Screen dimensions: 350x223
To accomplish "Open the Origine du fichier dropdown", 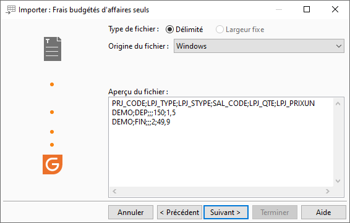I will point(259,46).
